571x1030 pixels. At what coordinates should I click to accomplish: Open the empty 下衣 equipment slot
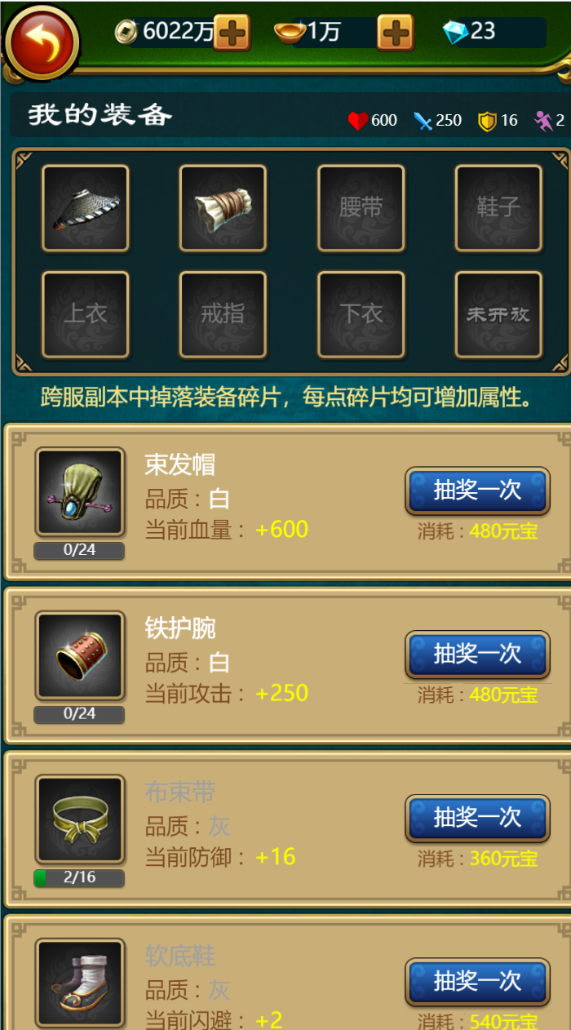click(x=361, y=314)
